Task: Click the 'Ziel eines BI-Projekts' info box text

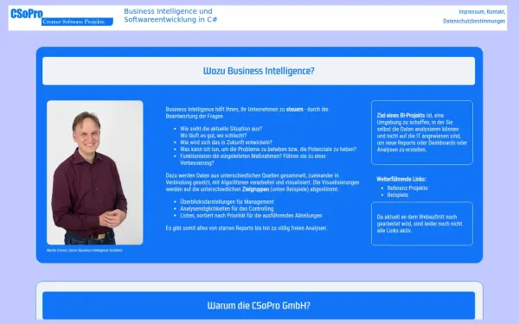Action: 422,132
